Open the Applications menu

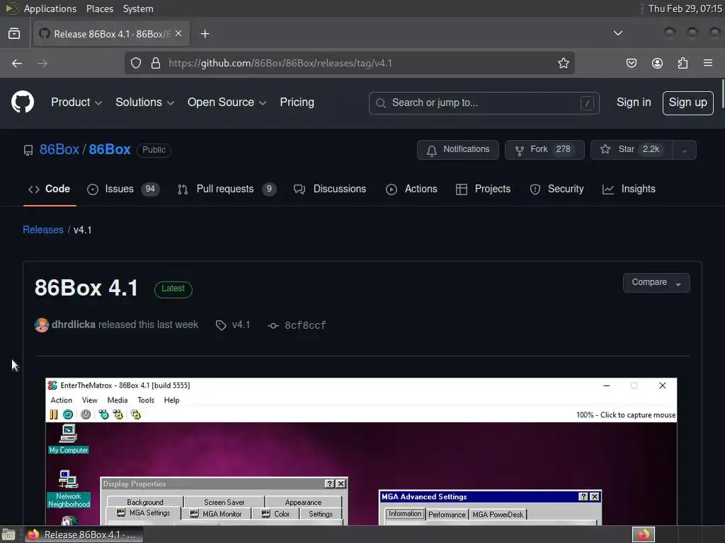pos(50,8)
